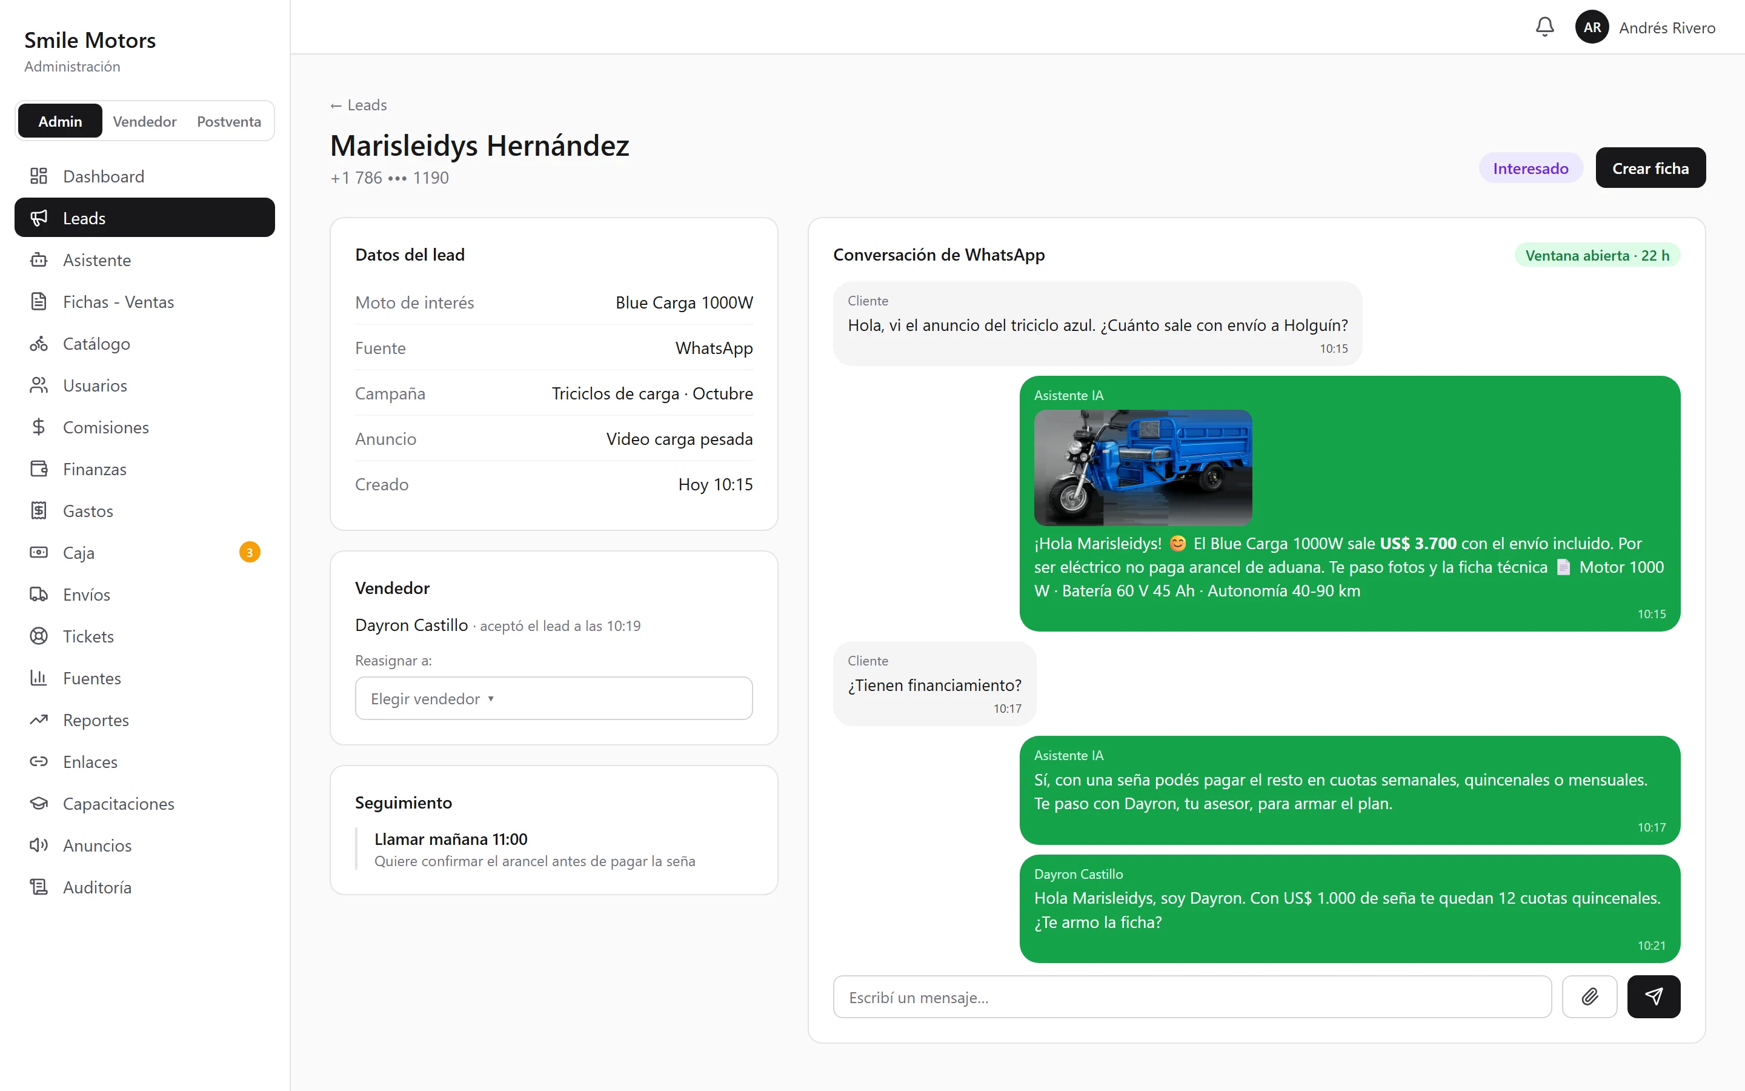Switch to Vendedor role tab

144,121
